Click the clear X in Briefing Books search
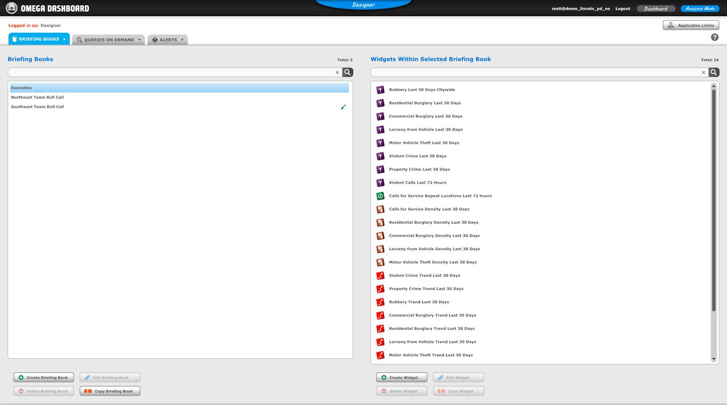 [x=337, y=73]
